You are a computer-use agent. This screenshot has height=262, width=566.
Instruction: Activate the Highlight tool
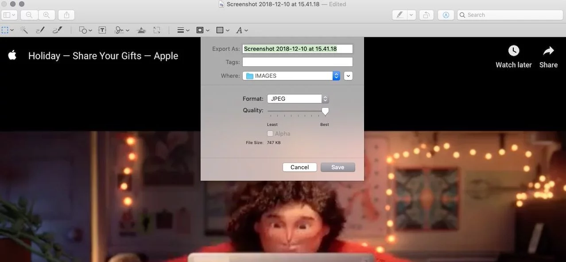[x=400, y=15]
